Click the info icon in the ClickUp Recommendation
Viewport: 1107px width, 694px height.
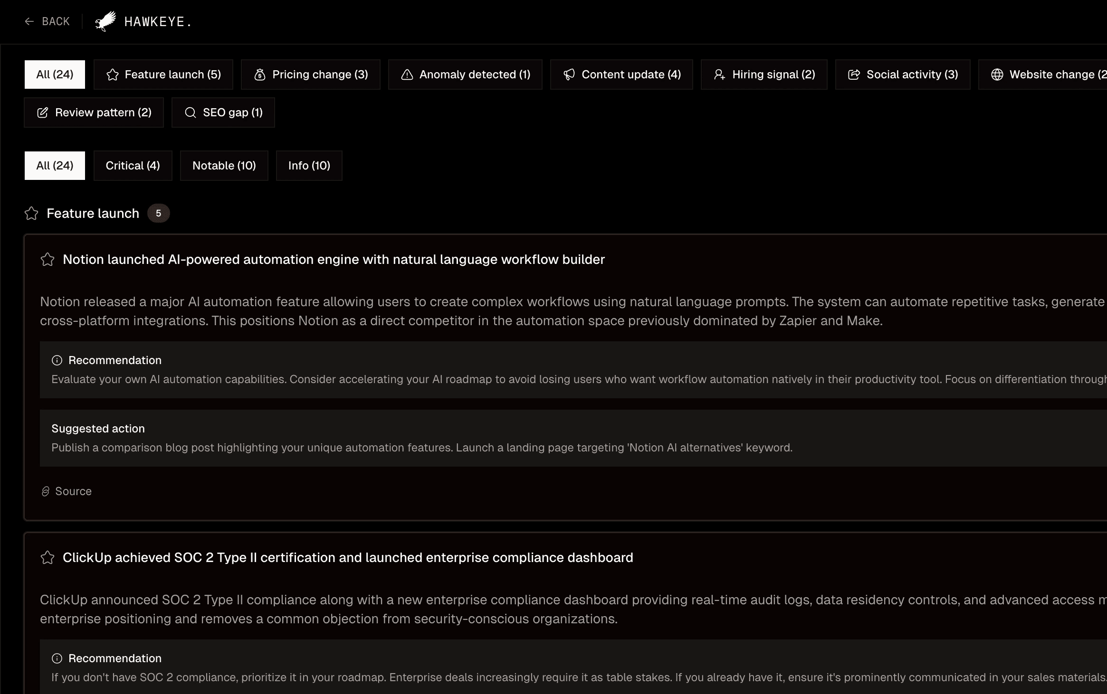coord(57,659)
